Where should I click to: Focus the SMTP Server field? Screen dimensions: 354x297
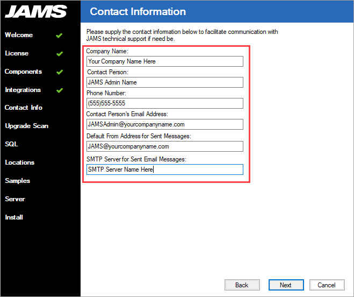(165, 169)
